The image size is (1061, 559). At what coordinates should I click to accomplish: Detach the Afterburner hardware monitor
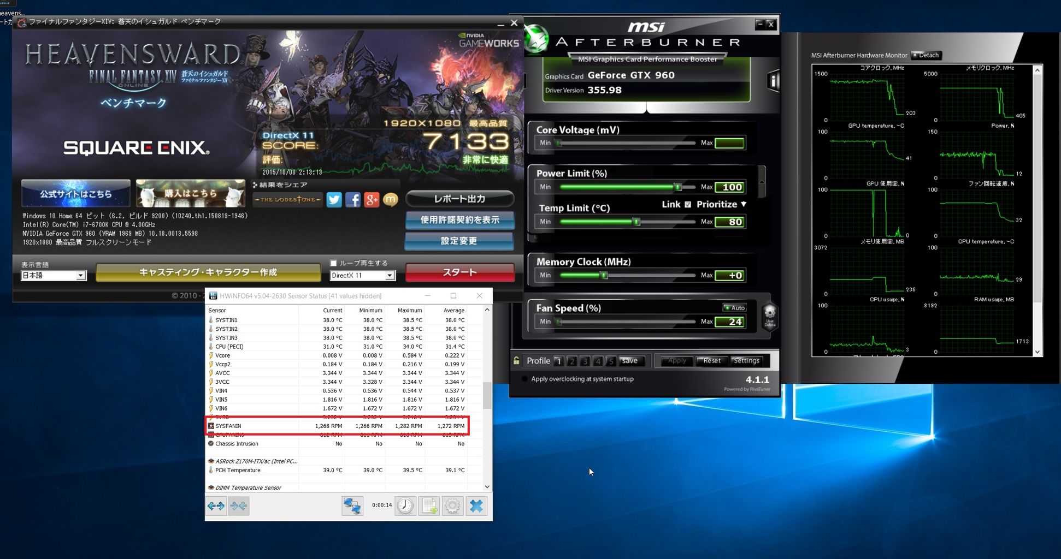(926, 55)
